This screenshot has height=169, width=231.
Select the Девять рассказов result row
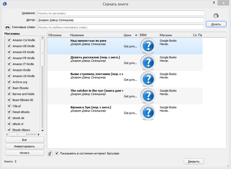click(x=125, y=63)
